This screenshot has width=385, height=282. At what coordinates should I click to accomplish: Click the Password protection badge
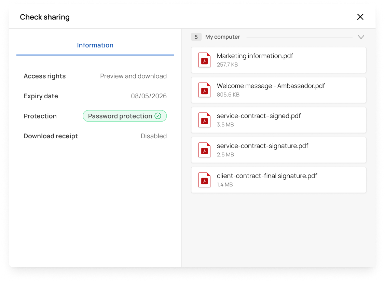coord(124,116)
